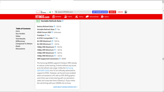Click the '120 Hz' Native Refresh Rate value
Image resolution: width=164 pixels, height=92 pixels.
tap(59, 27)
